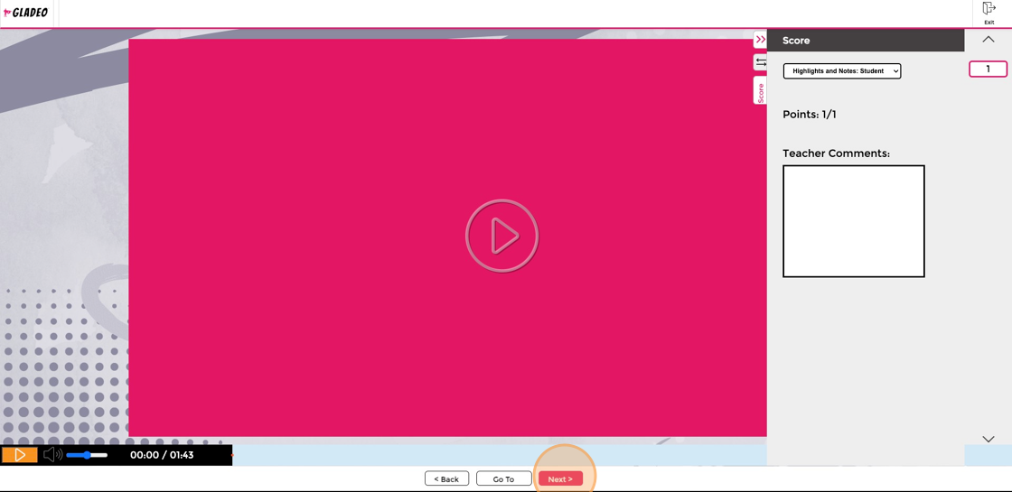Go to the previous slide with Back
1012x492 pixels.
pyautogui.click(x=446, y=479)
